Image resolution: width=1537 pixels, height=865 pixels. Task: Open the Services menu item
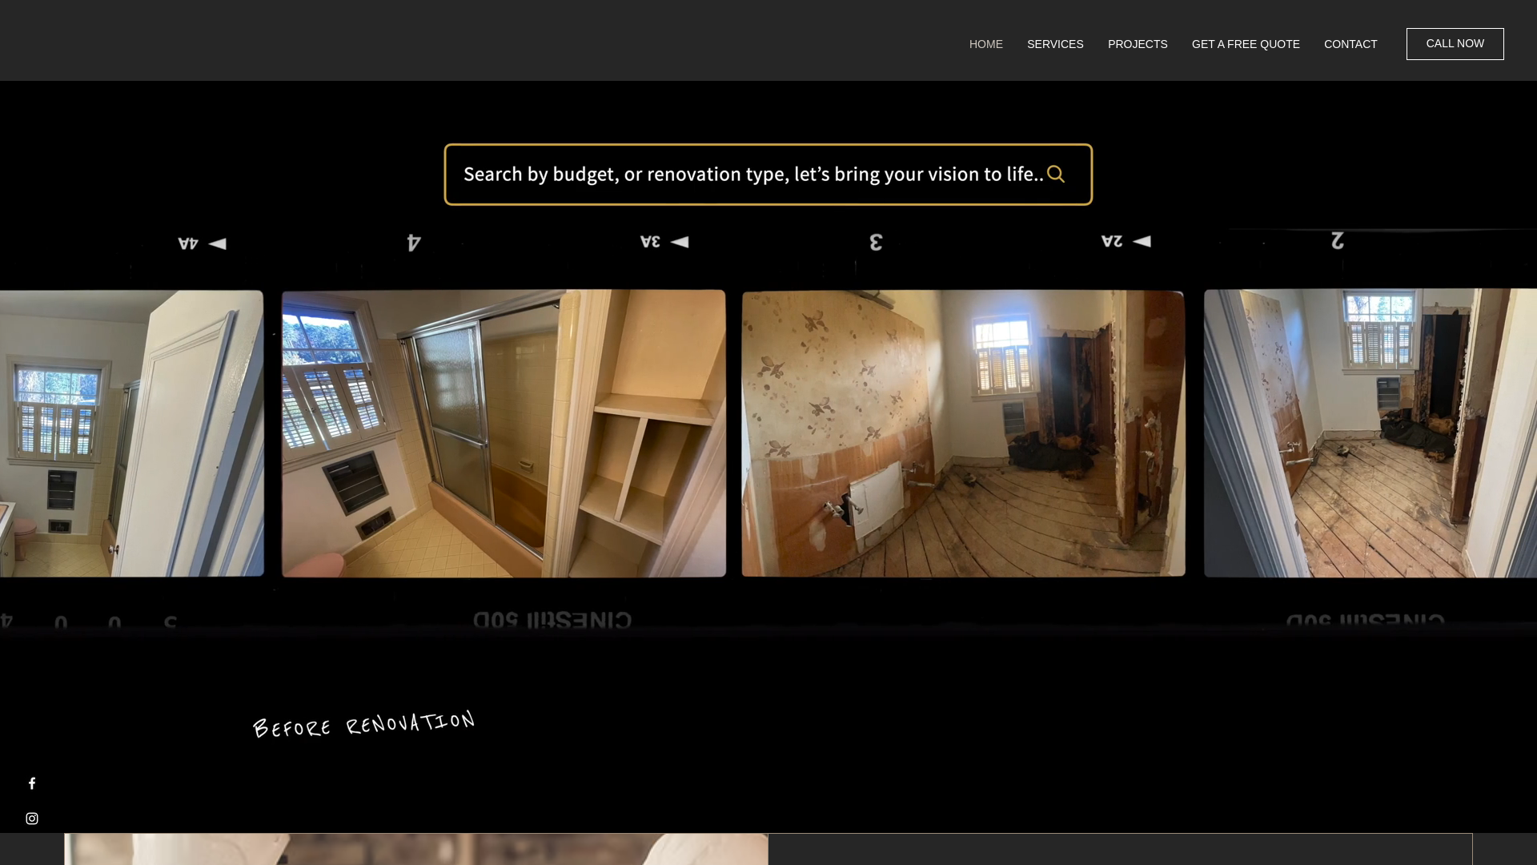pyautogui.click(x=1055, y=44)
